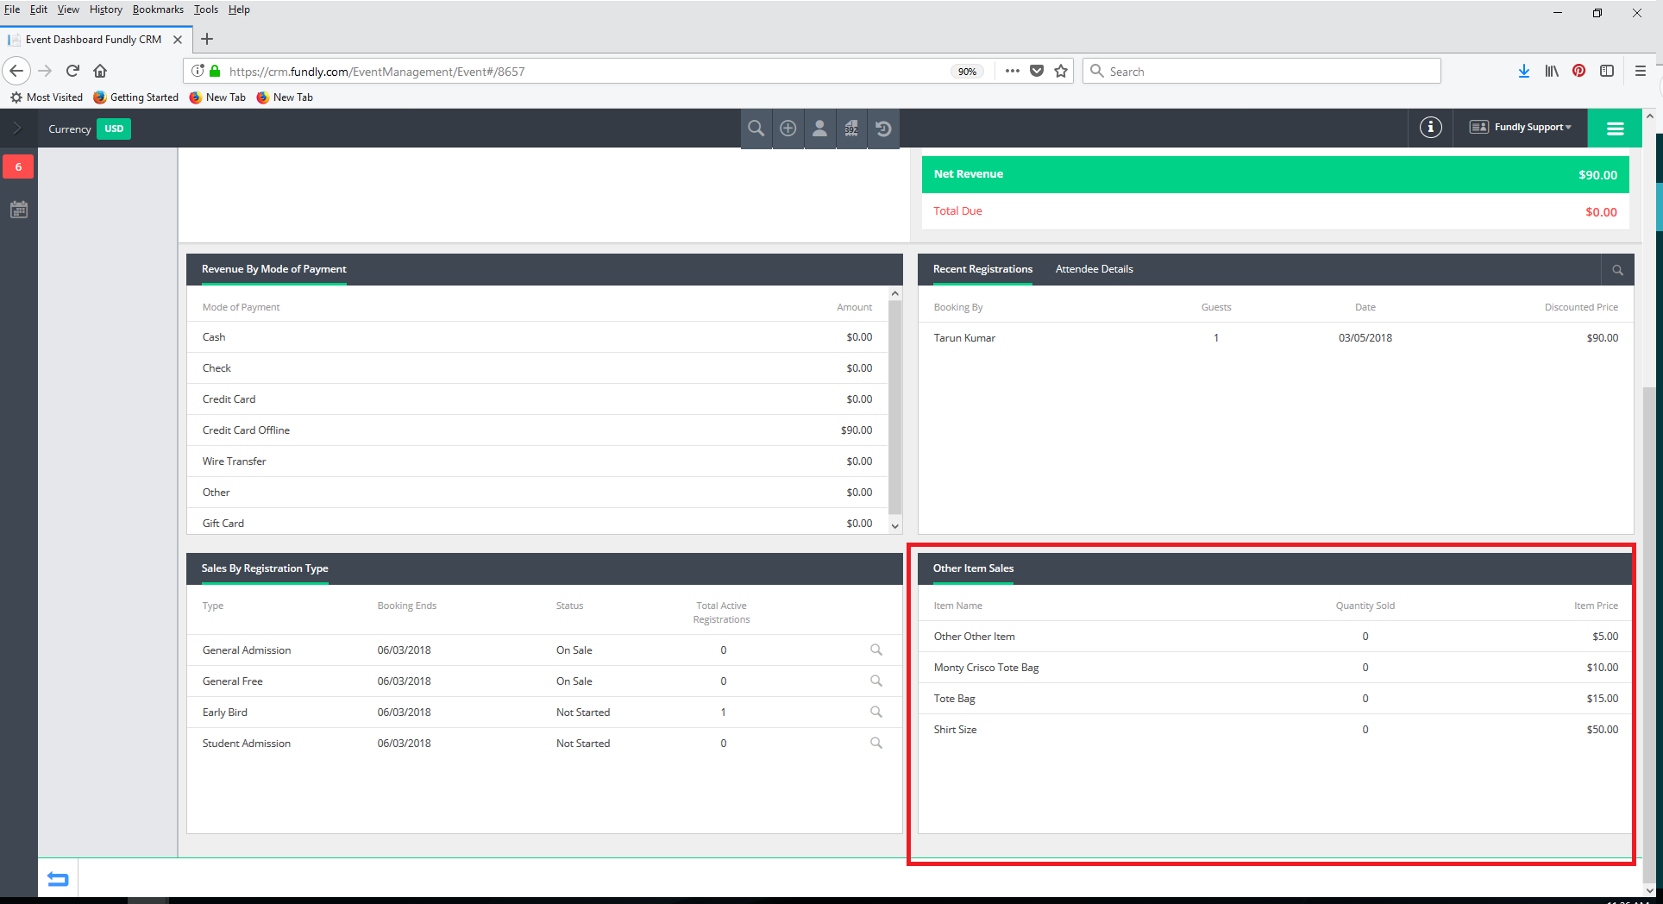Open the calendar icon in the left sidebar
Screen dimensions: 1663x904
point(18,209)
